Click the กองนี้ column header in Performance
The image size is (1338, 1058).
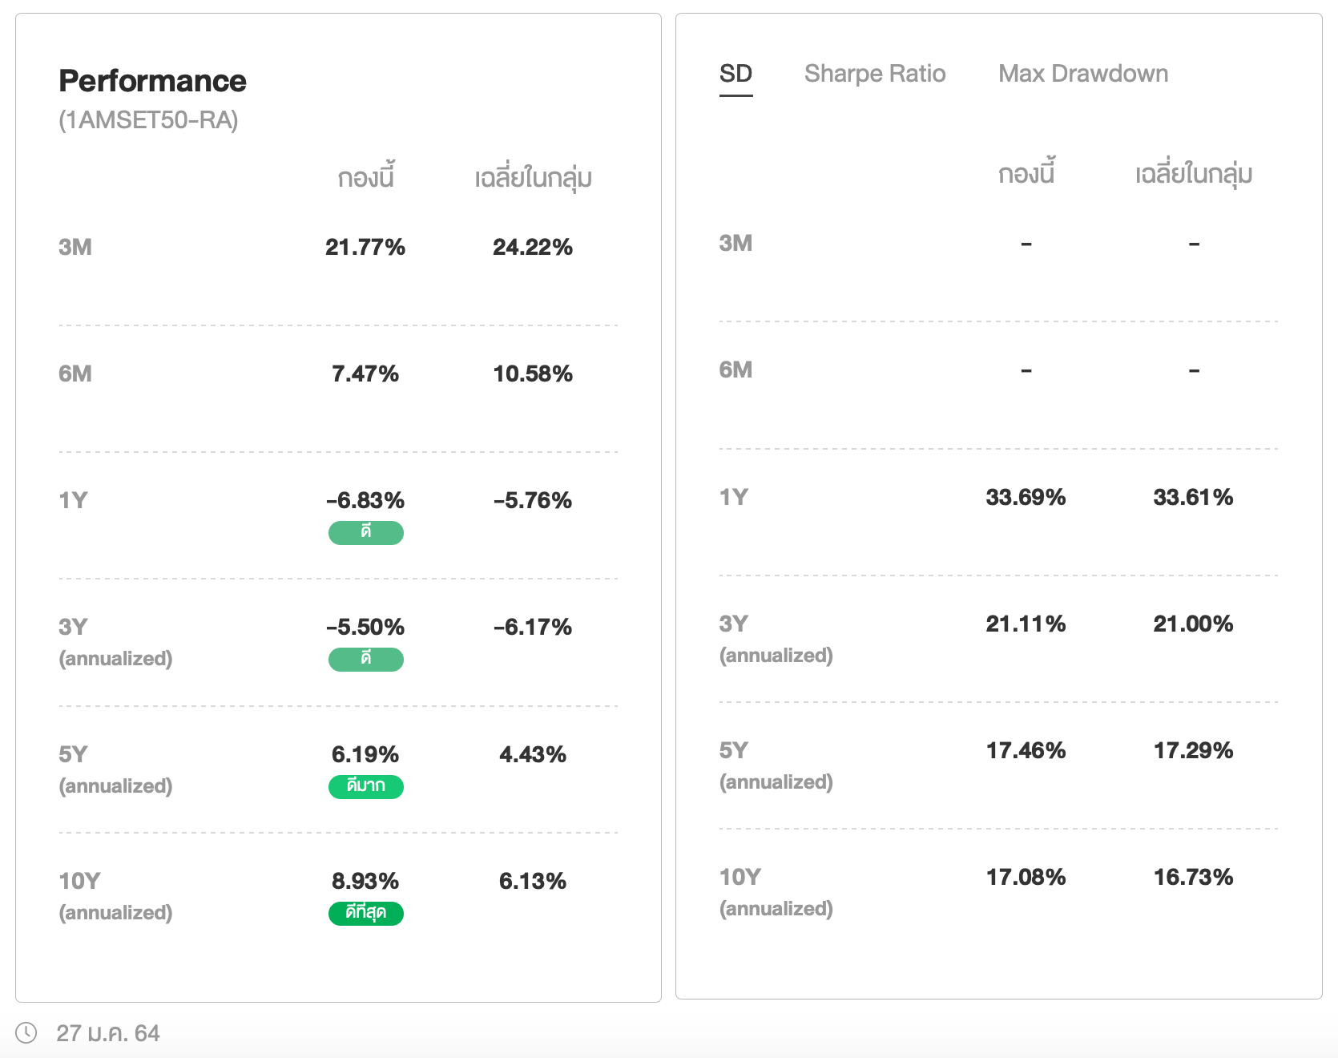click(365, 177)
